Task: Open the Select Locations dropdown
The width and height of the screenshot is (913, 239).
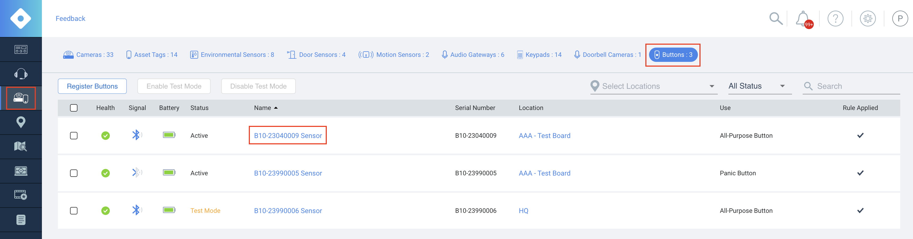Action: tap(654, 86)
